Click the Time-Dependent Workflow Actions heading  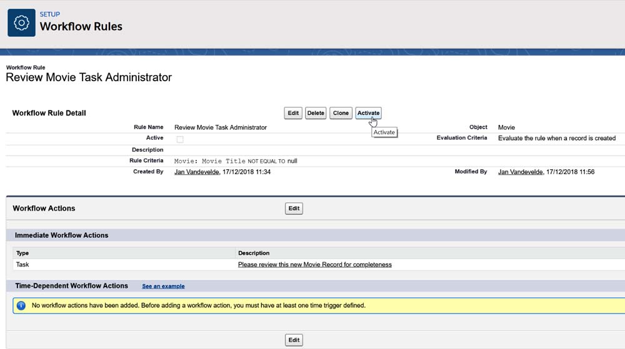point(71,286)
